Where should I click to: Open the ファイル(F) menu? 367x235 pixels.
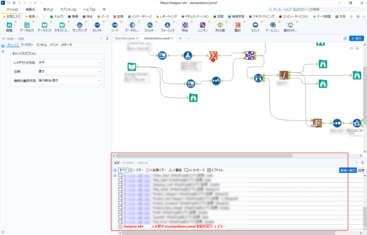coord(11,10)
